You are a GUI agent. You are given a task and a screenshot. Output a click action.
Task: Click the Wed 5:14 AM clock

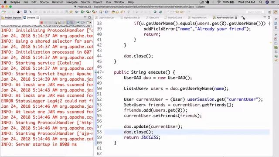click(x=246, y=2)
